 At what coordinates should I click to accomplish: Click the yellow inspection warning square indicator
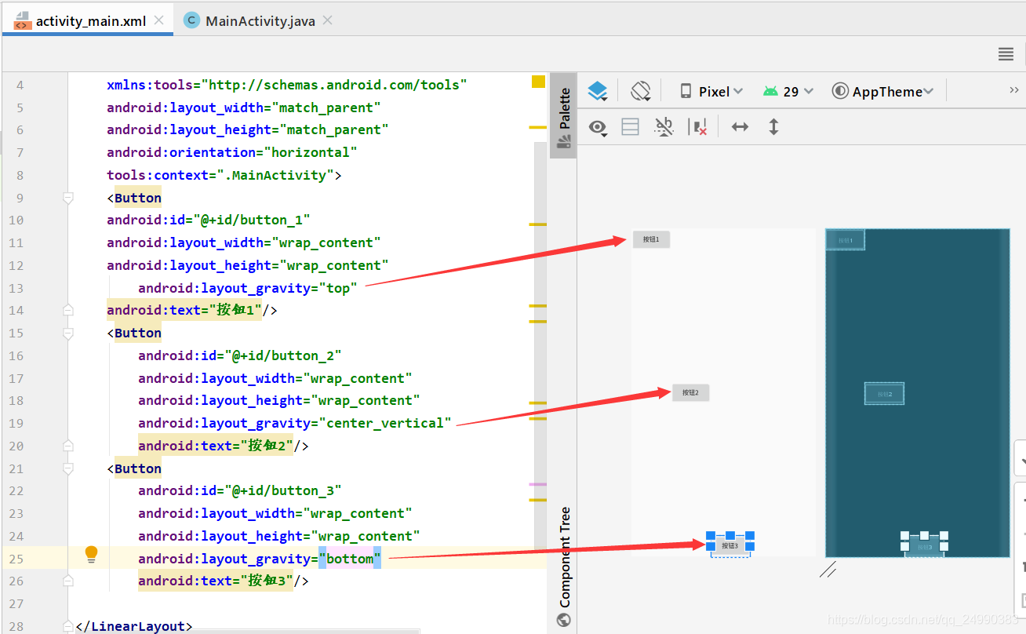click(x=538, y=81)
